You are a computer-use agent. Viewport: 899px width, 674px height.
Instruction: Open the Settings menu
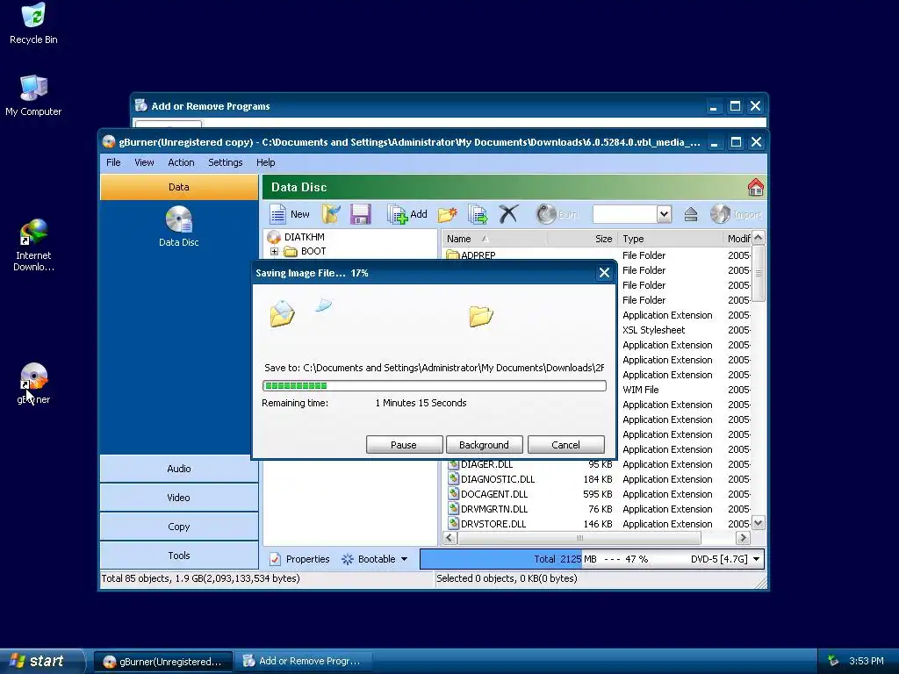(226, 162)
